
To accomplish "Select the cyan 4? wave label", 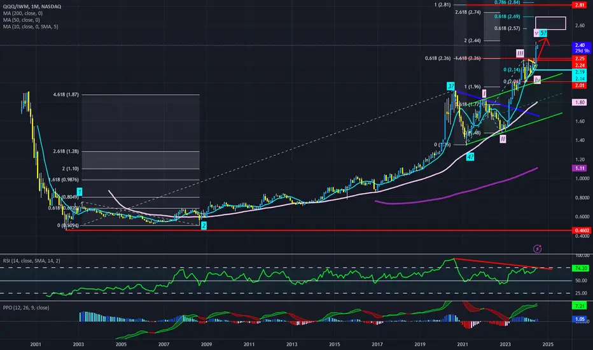I will click(x=470, y=157).
